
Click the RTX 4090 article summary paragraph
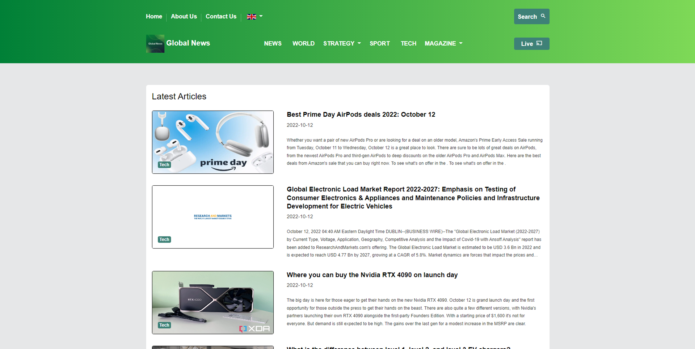point(412,312)
